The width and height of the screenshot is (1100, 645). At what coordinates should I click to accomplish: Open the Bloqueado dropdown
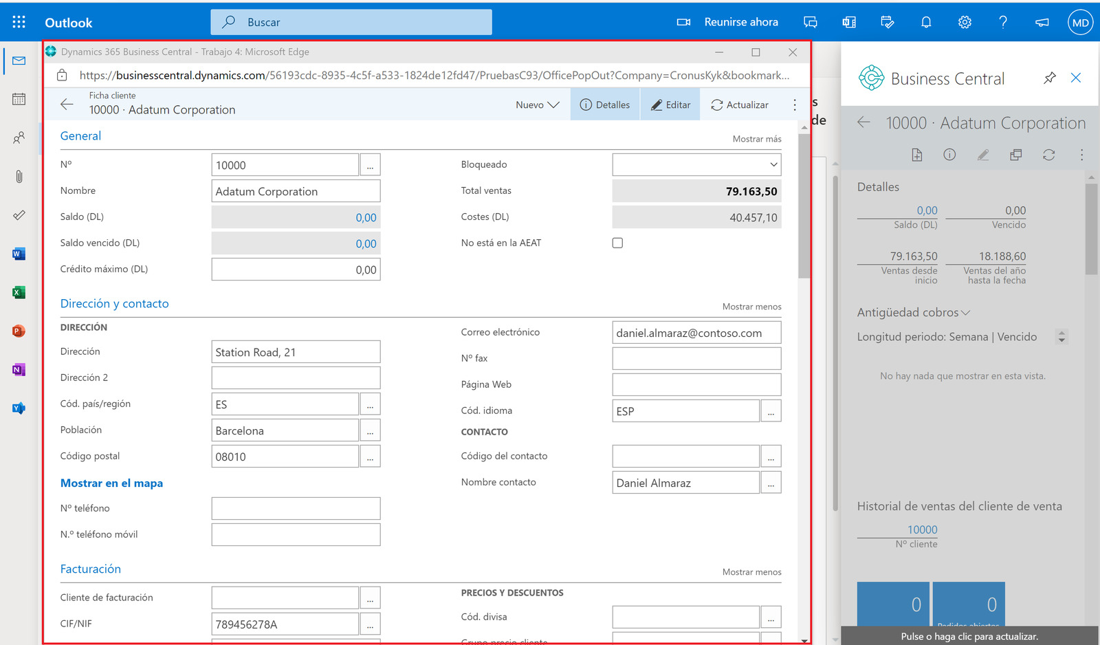click(x=696, y=165)
